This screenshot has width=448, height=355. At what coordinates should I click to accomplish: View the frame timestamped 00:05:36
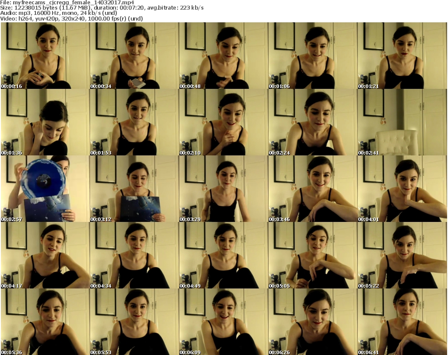click(x=45, y=322)
